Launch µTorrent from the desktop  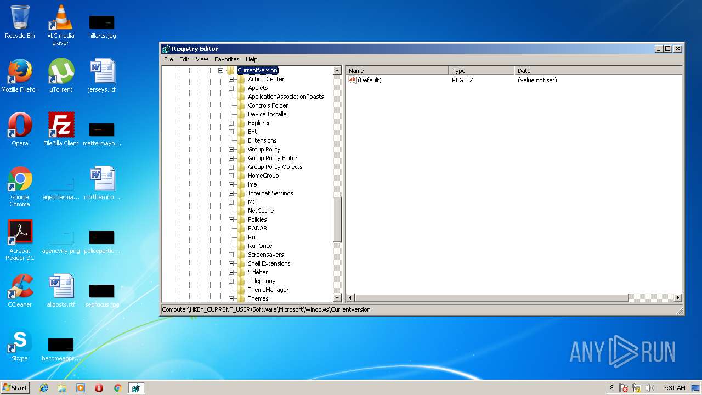coord(61,76)
